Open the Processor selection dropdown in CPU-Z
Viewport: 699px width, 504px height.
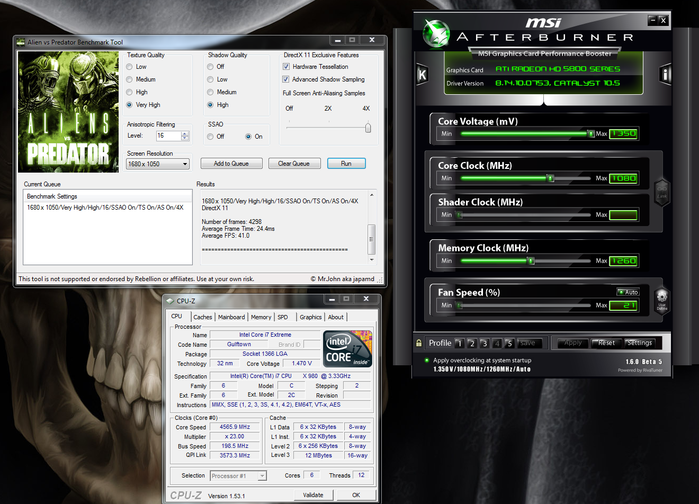(x=262, y=476)
